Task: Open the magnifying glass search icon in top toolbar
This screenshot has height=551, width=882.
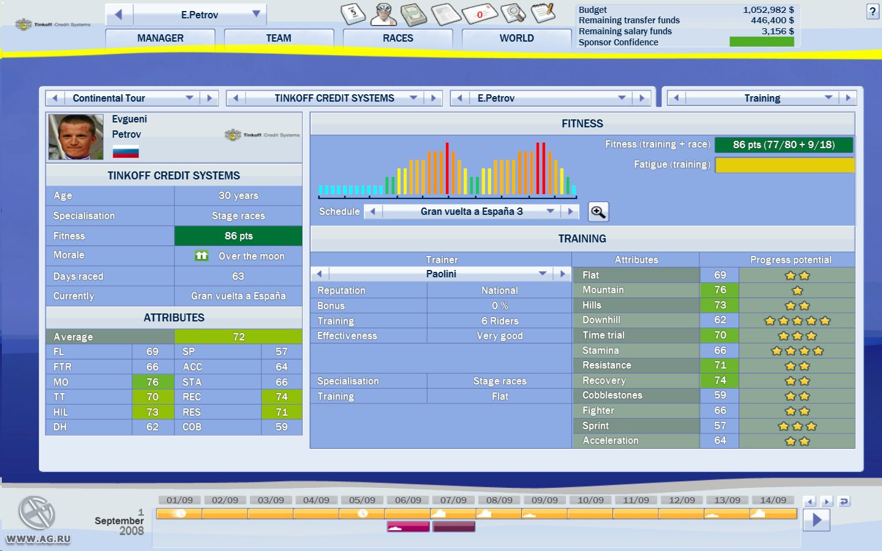Action: tap(513, 13)
